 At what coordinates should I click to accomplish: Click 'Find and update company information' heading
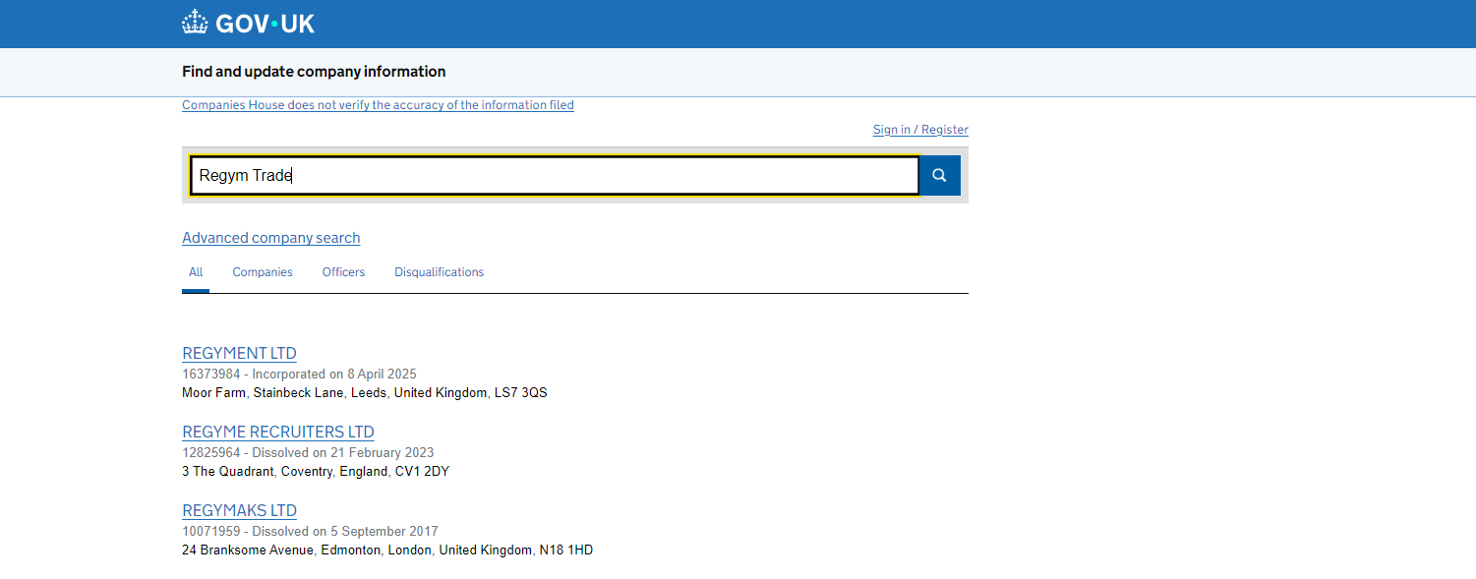pyautogui.click(x=314, y=72)
